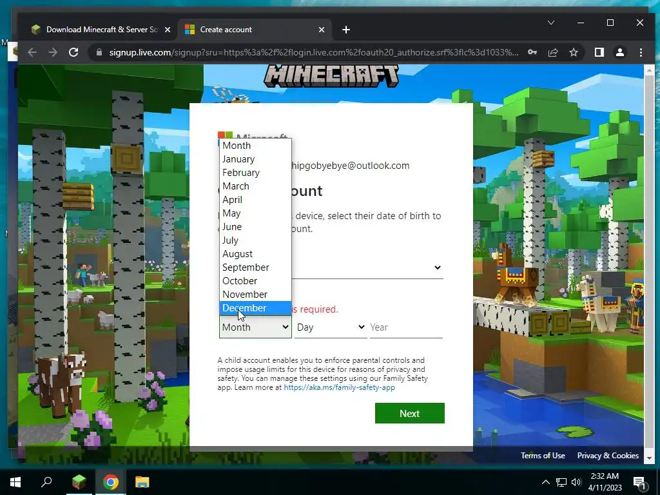
Task: Click the Year input field
Action: (406, 327)
